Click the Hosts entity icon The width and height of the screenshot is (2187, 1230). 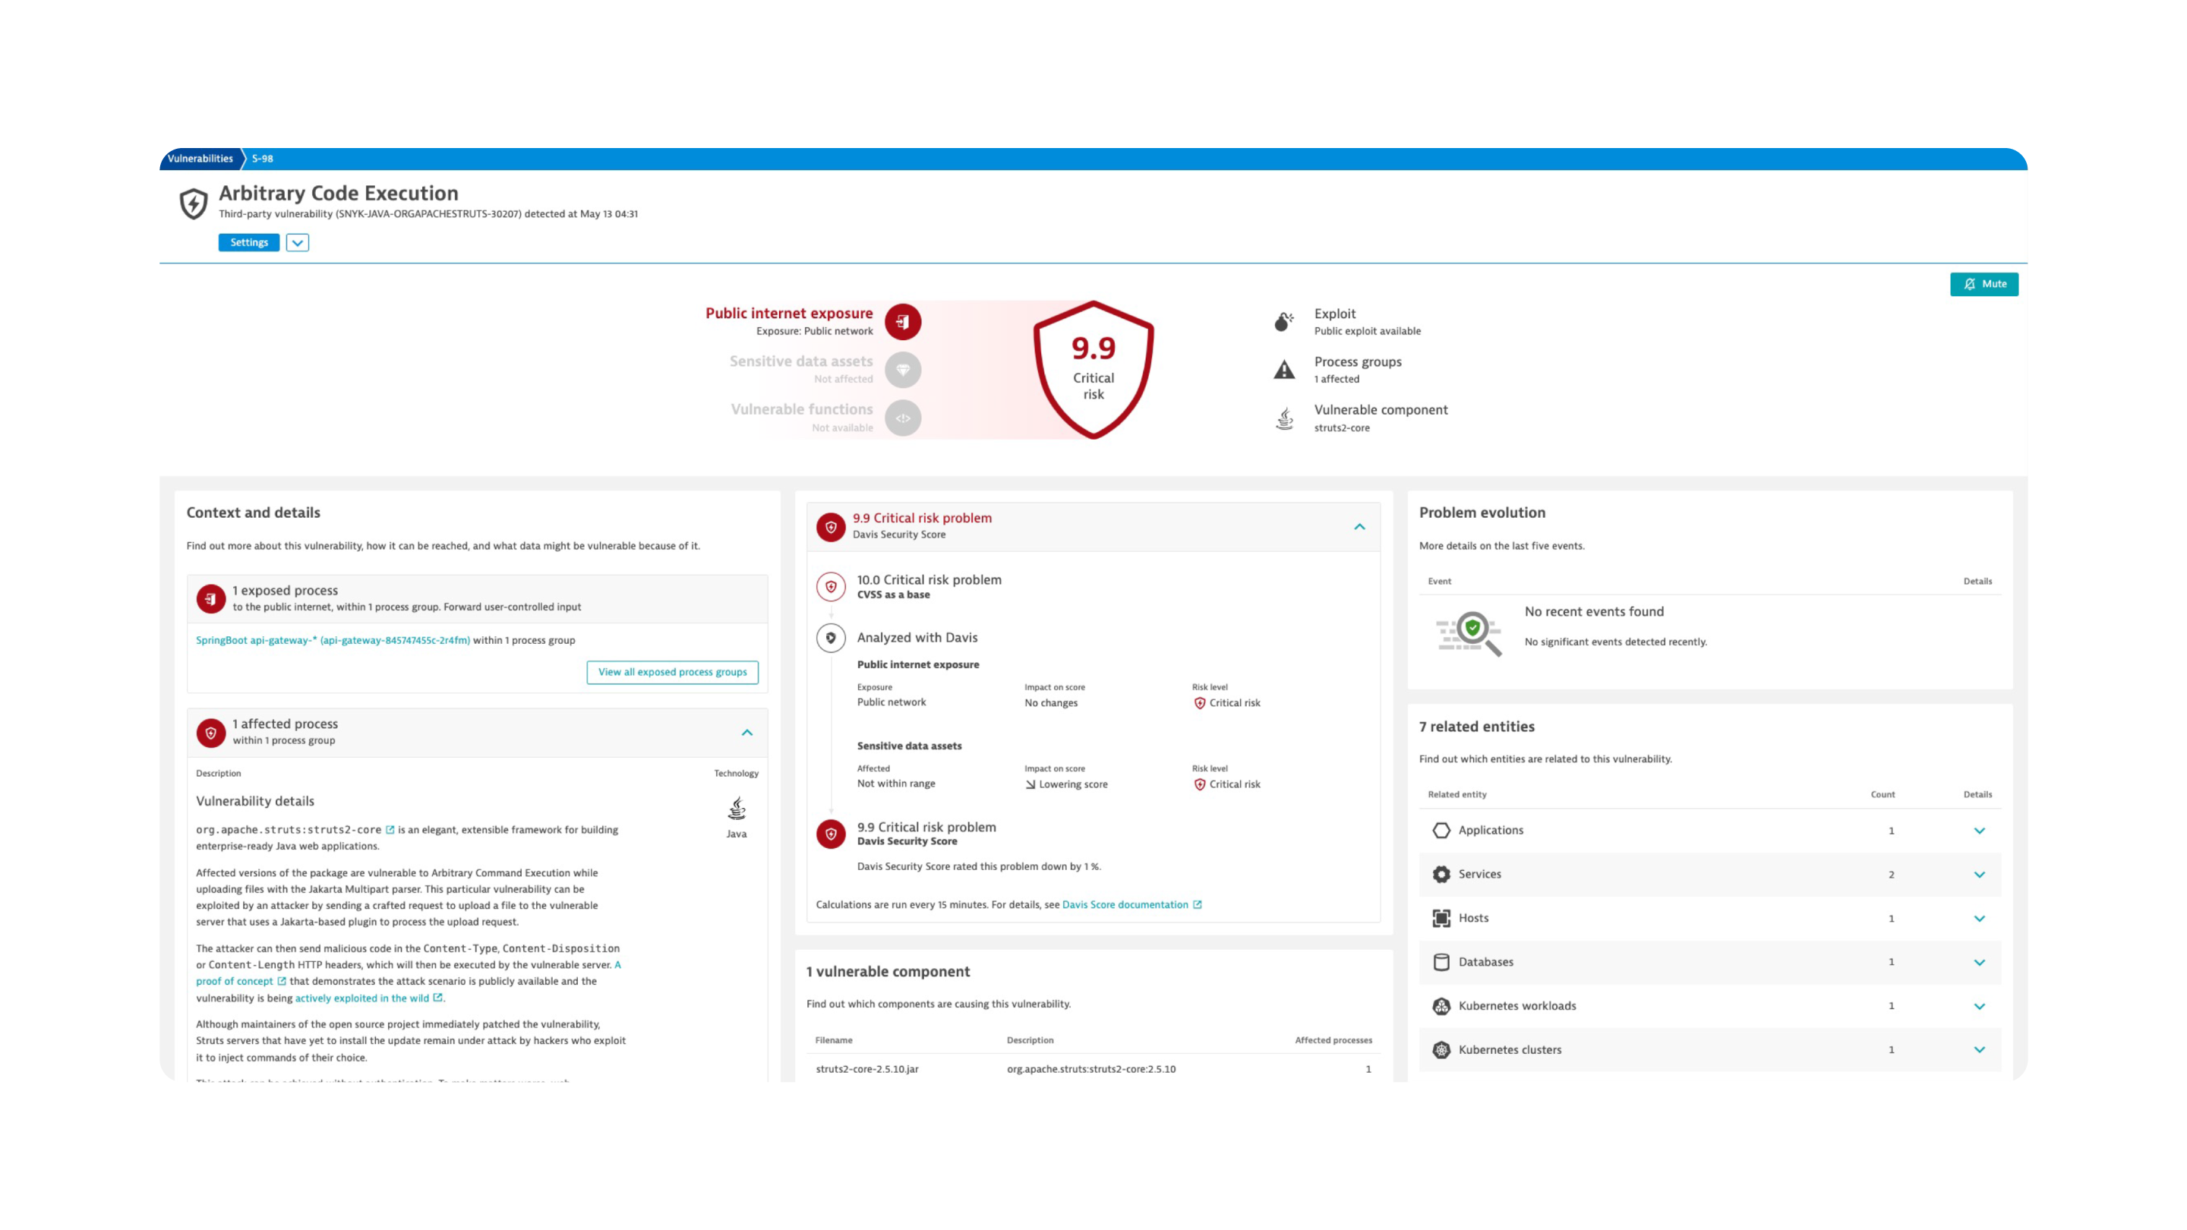tap(1441, 919)
